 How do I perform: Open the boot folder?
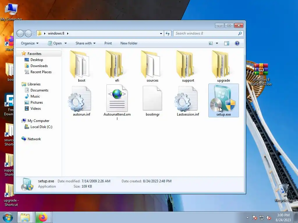(81, 66)
